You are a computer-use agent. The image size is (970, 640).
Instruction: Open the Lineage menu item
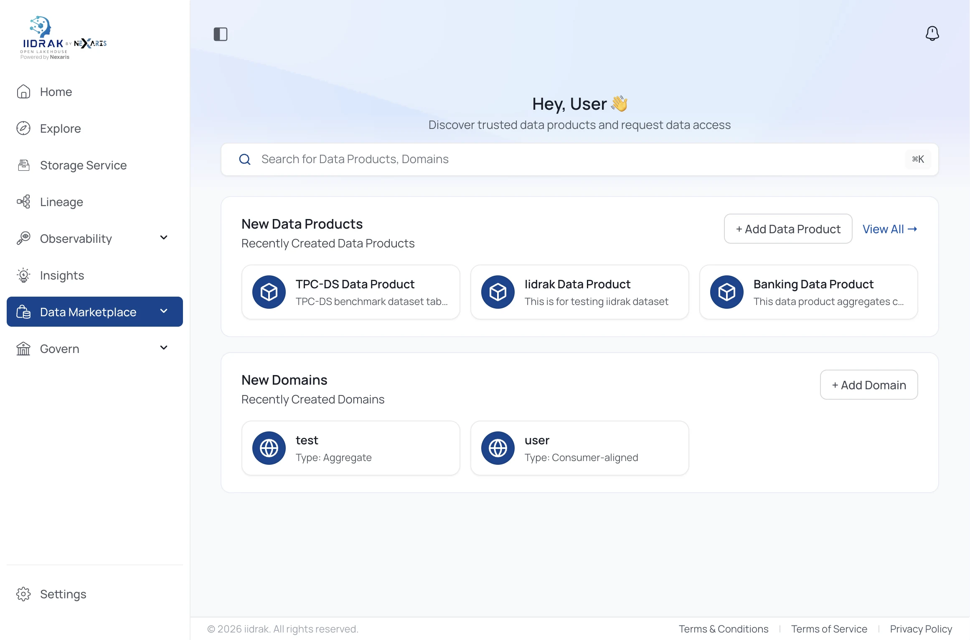[95, 202]
